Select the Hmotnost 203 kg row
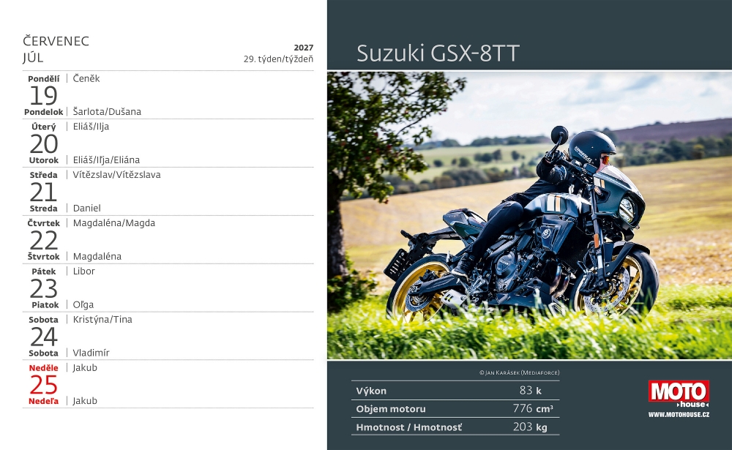This screenshot has width=732, height=450. pyautogui.click(x=455, y=427)
